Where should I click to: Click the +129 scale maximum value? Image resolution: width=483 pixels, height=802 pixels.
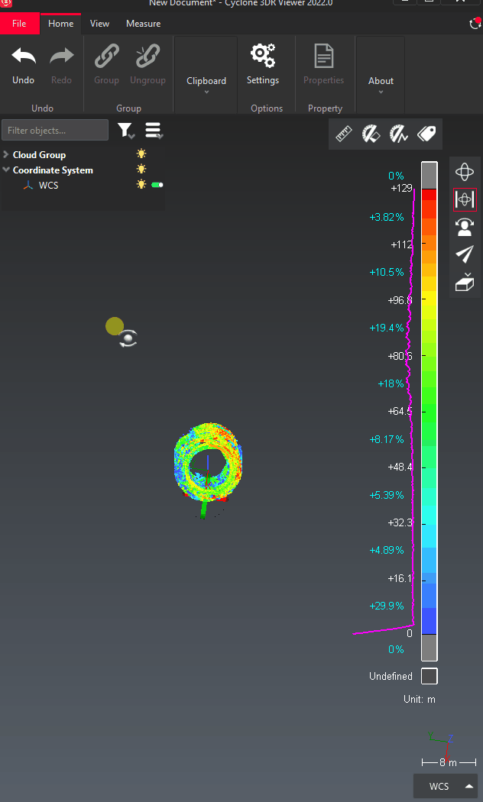[402, 188]
